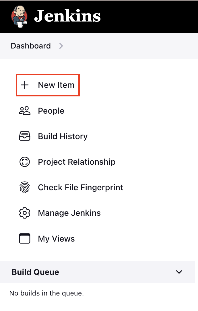
Task: Click the New Item plus icon
Action: 25,85
